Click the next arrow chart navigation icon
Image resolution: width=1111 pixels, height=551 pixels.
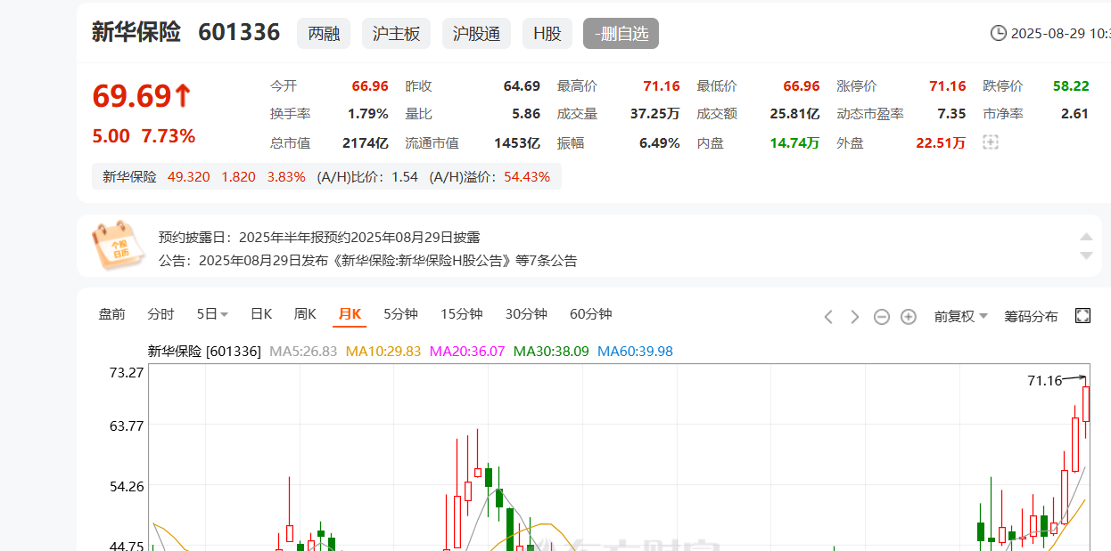(x=854, y=316)
